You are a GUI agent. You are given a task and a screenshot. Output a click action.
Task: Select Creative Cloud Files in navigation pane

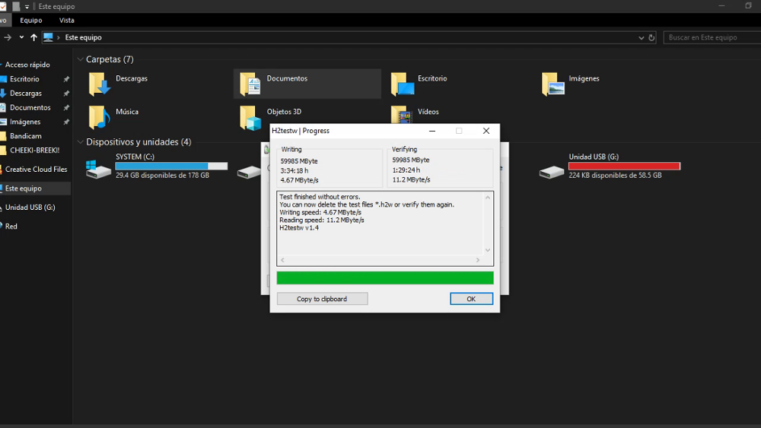click(x=36, y=170)
